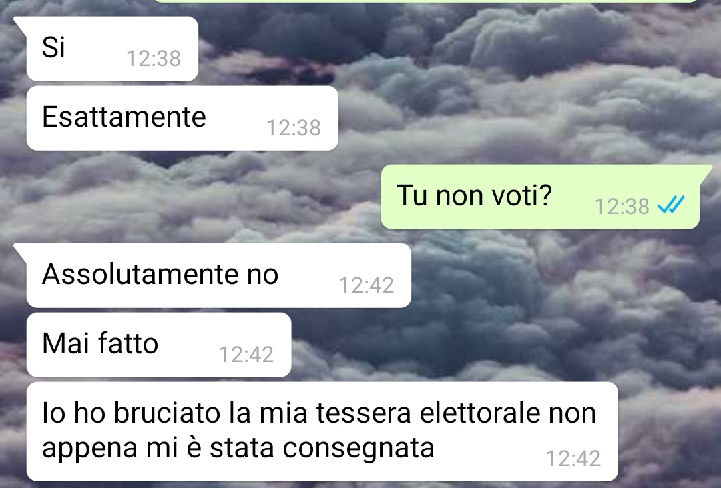This screenshot has width=721, height=488.
Task: Click the 12:38 timestamp beside "Esattamente"
Action: click(x=294, y=128)
